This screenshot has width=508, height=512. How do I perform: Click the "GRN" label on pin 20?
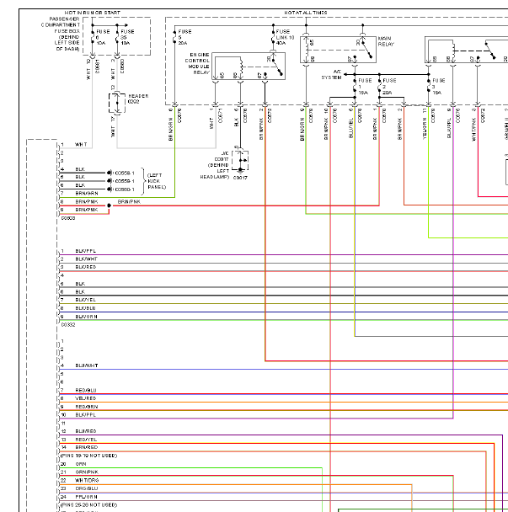click(81, 464)
